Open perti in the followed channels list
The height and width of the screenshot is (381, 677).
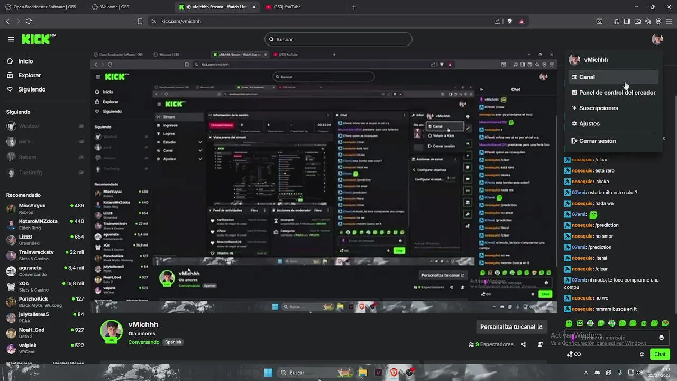[45, 142]
